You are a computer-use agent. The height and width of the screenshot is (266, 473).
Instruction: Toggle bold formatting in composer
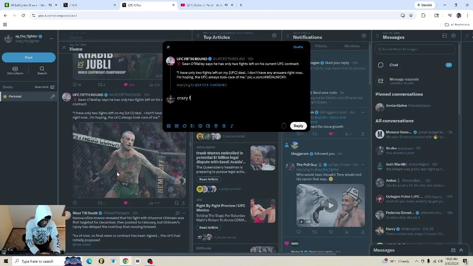[x=224, y=126]
